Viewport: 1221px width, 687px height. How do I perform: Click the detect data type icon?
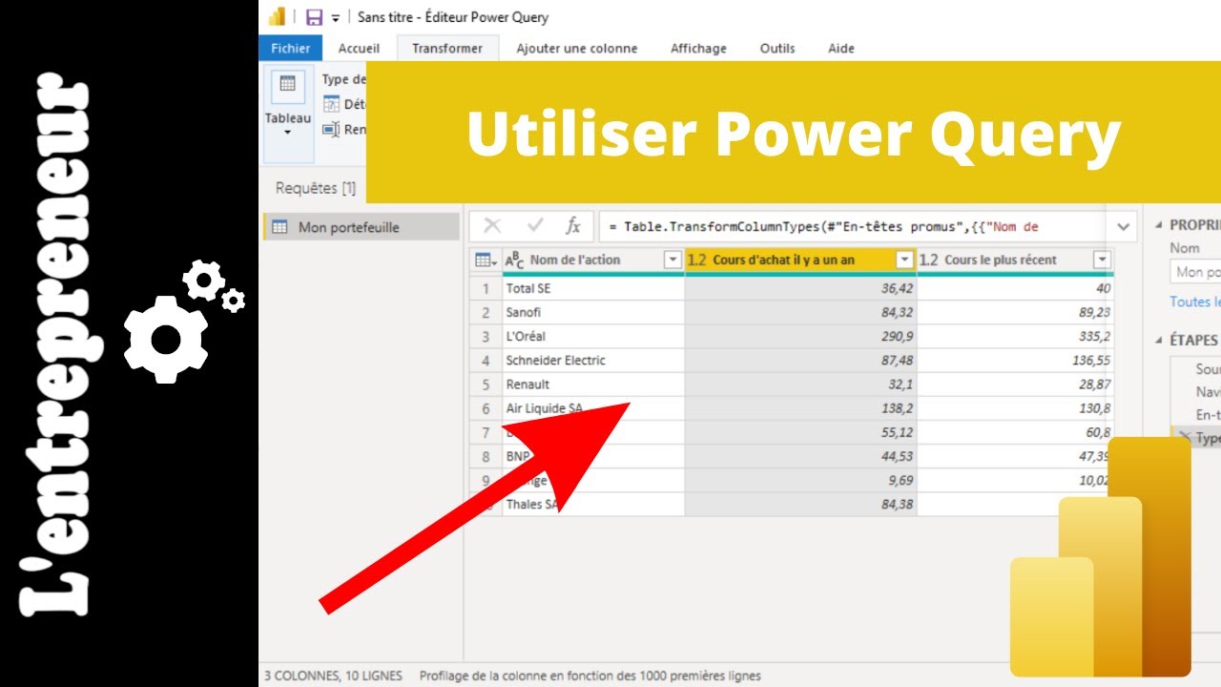pyautogui.click(x=331, y=104)
